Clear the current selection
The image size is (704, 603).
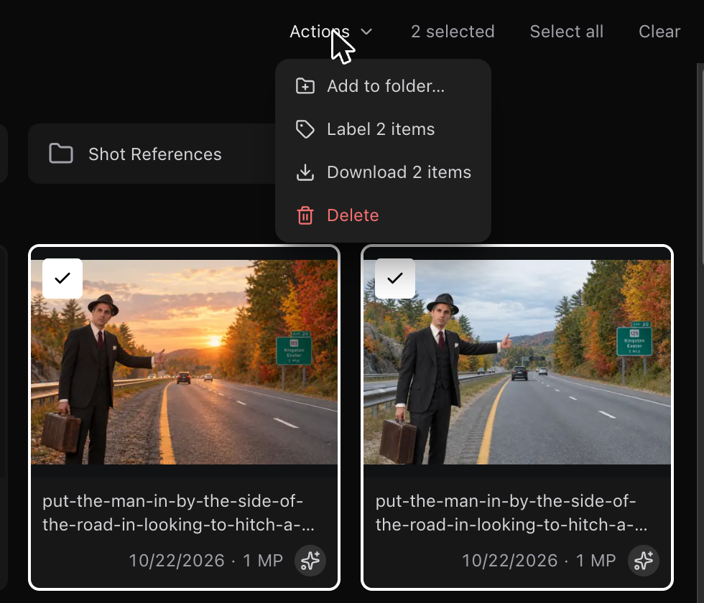[659, 32]
